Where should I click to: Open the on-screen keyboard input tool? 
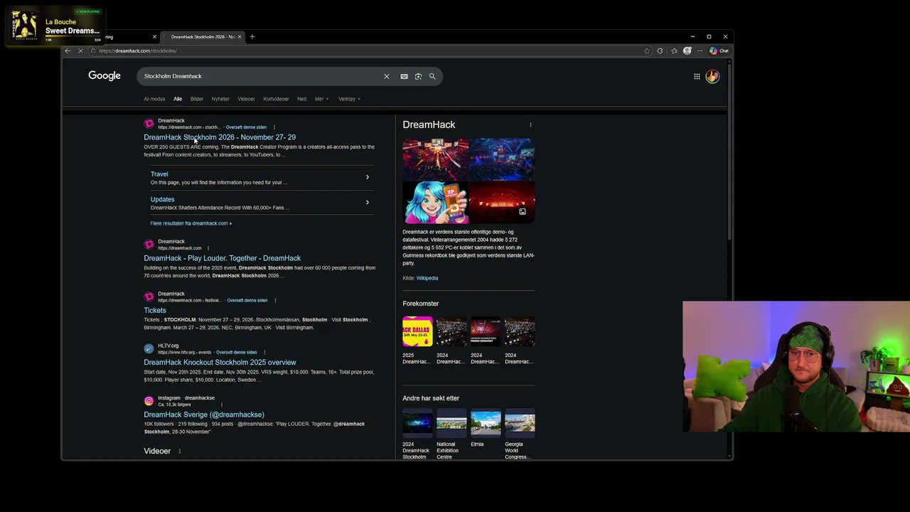pos(404,76)
